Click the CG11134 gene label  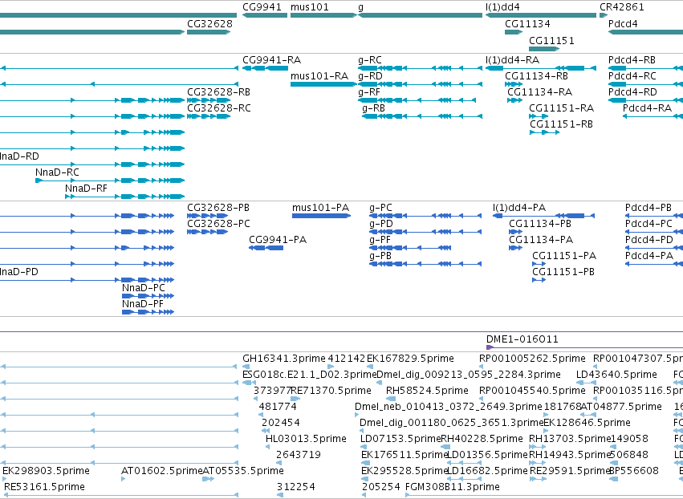click(x=527, y=24)
